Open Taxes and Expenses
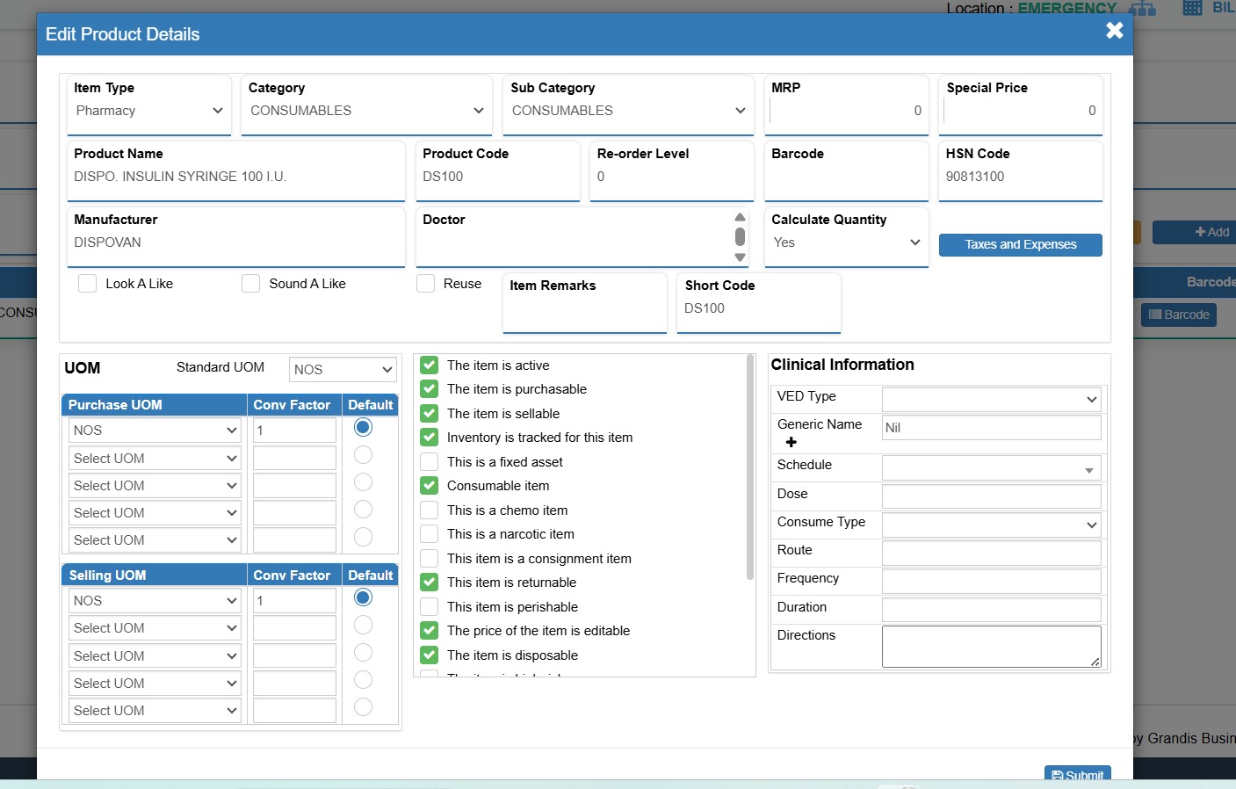1236x789 pixels. pos(1020,245)
